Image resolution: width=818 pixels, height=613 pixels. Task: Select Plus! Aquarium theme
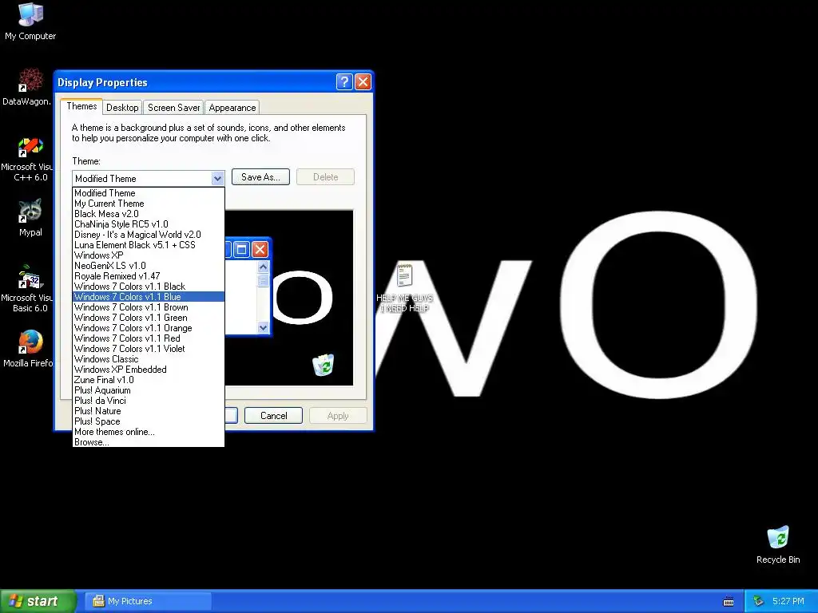click(x=148, y=390)
